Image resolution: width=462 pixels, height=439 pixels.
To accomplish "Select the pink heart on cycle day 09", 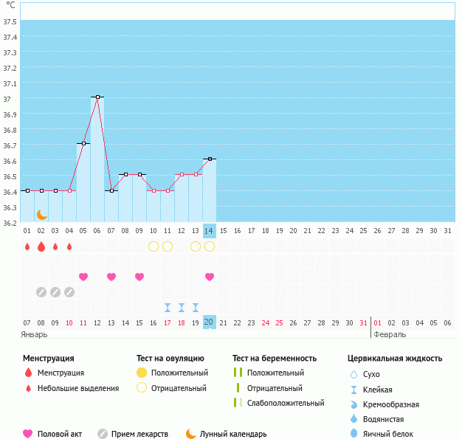I will (x=139, y=277).
